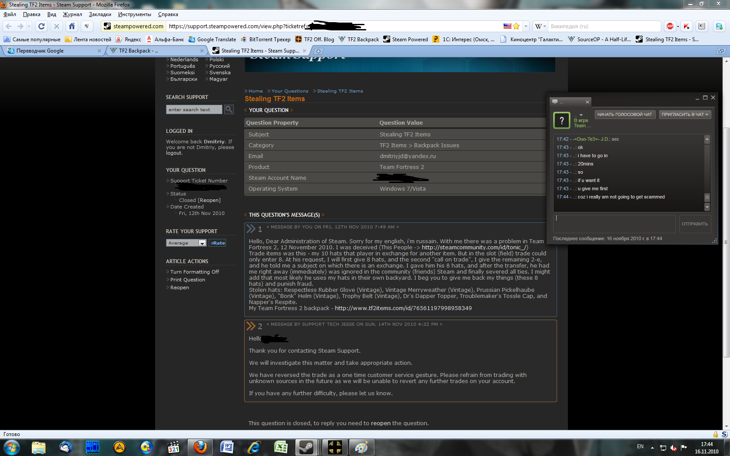The width and height of the screenshot is (730, 456).
Task: Open the Google Translate bookmark
Action: click(x=212, y=40)
